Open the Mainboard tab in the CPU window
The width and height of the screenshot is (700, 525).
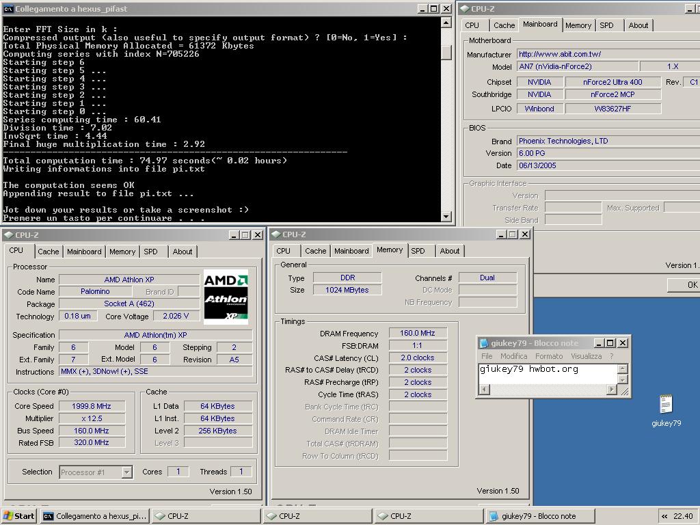pos(84,252)
